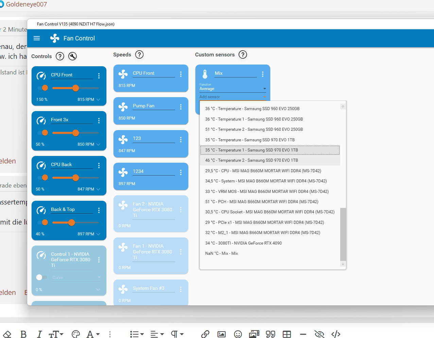Click the scroll down arrow in sensor list

point(343,264)
